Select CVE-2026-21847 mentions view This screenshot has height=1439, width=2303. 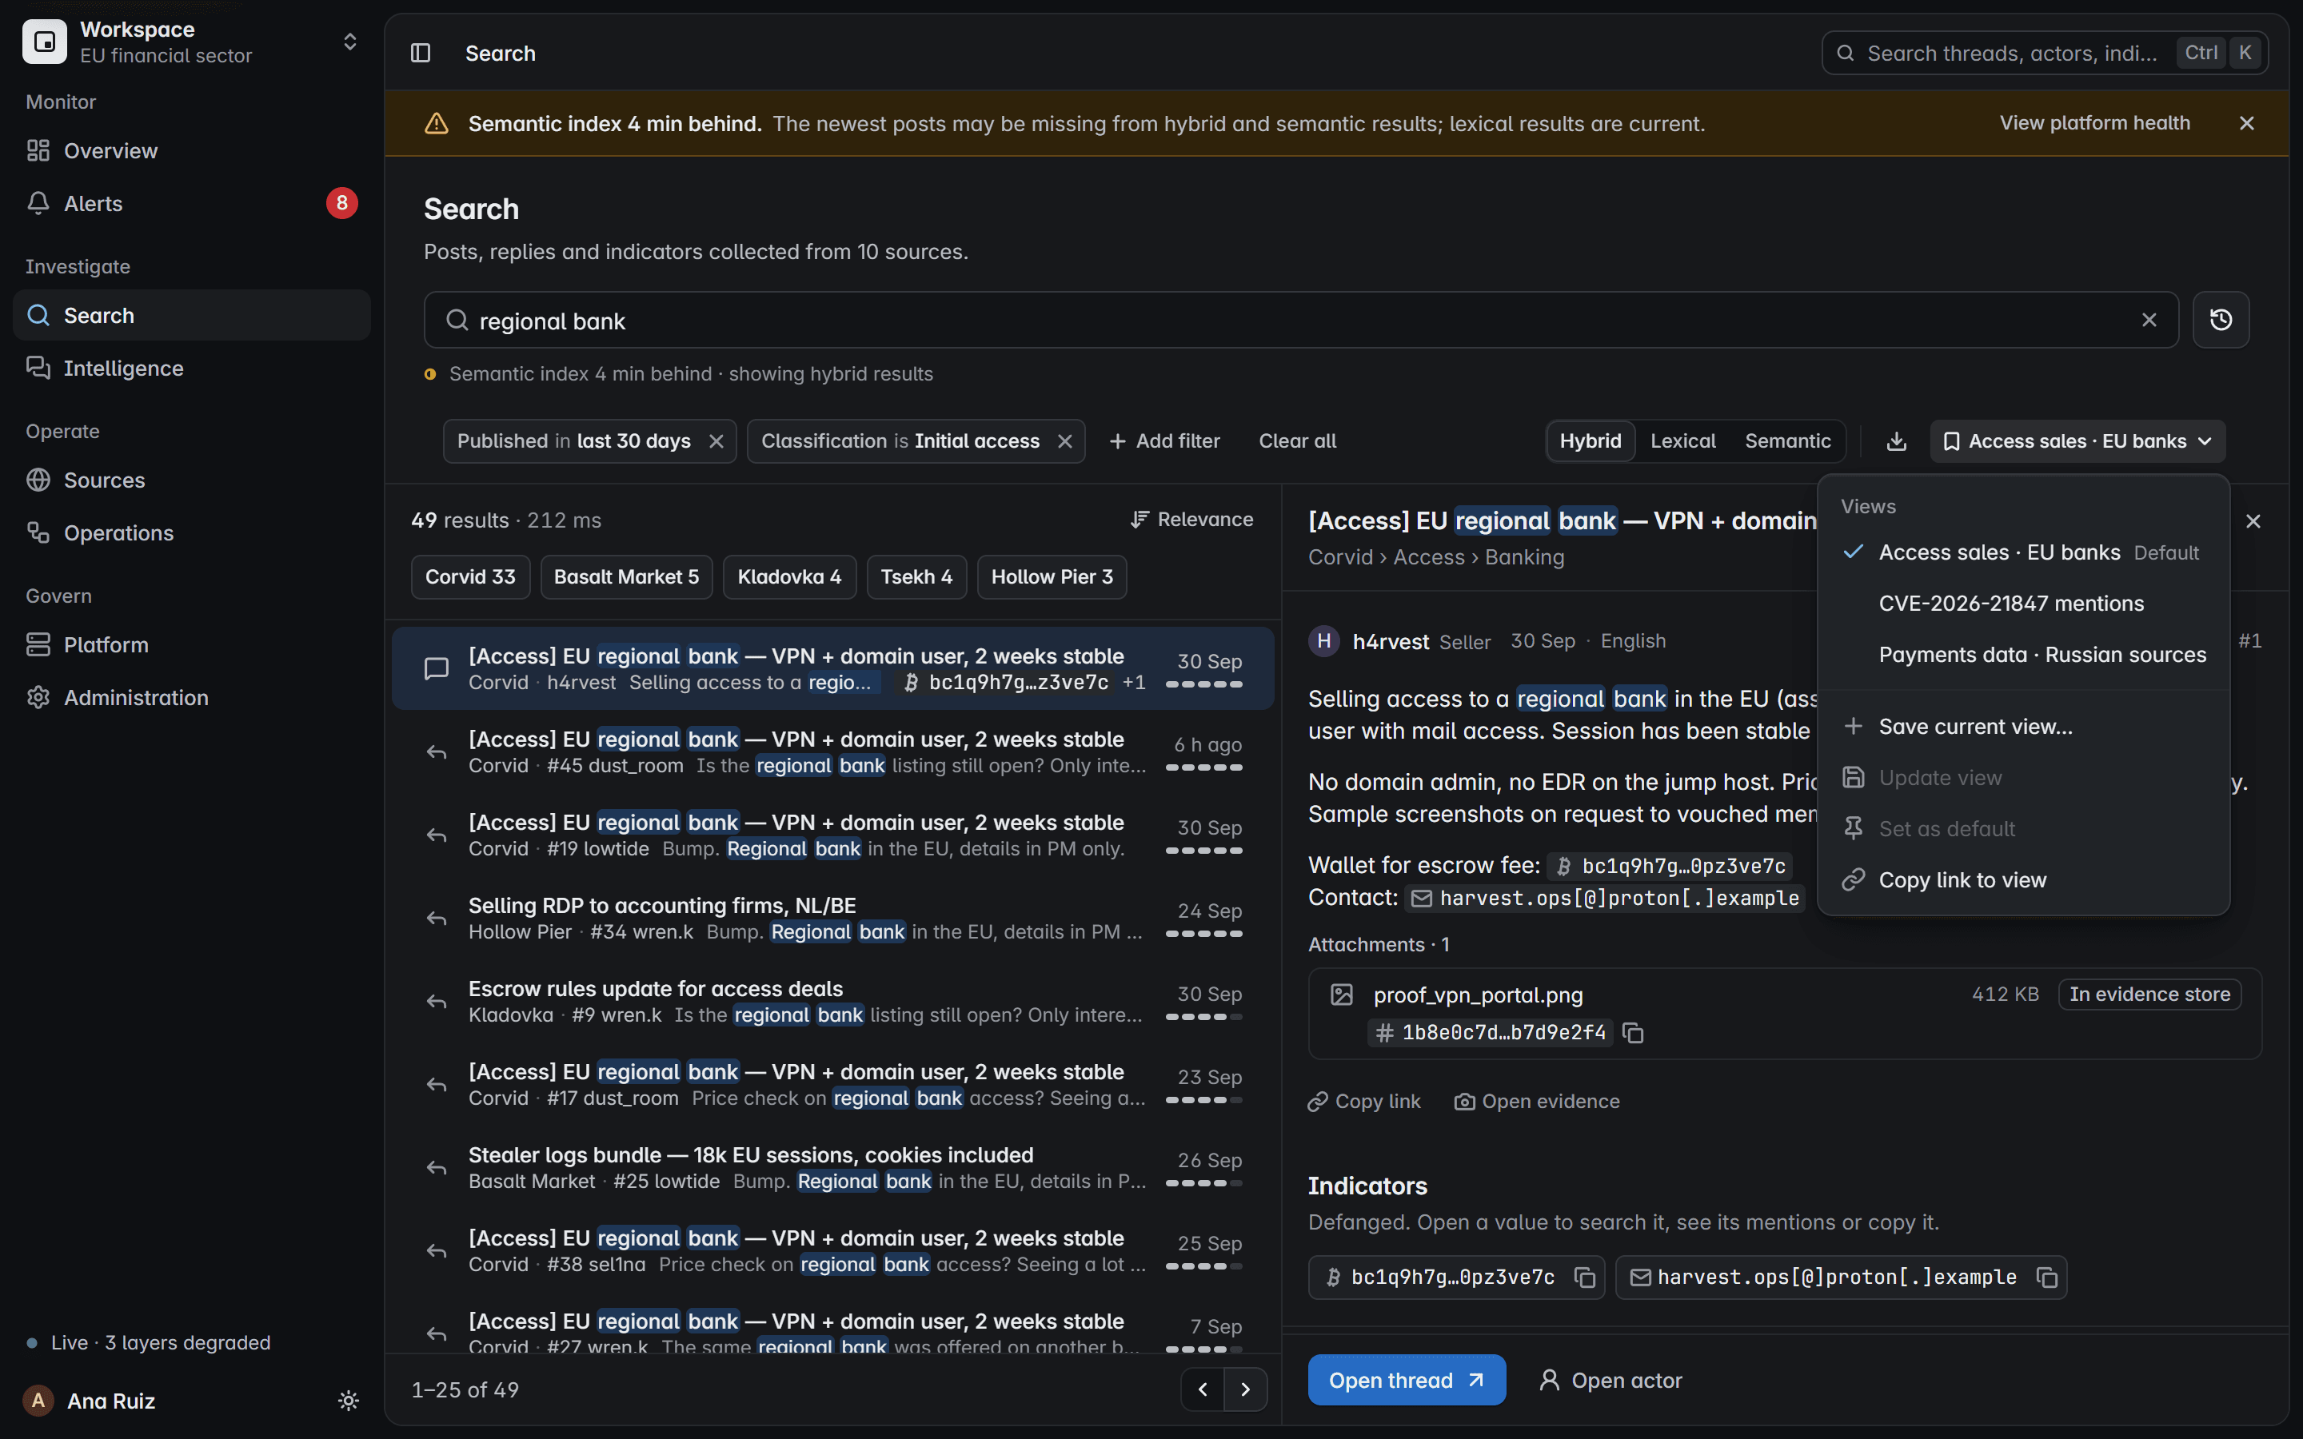2023,604
